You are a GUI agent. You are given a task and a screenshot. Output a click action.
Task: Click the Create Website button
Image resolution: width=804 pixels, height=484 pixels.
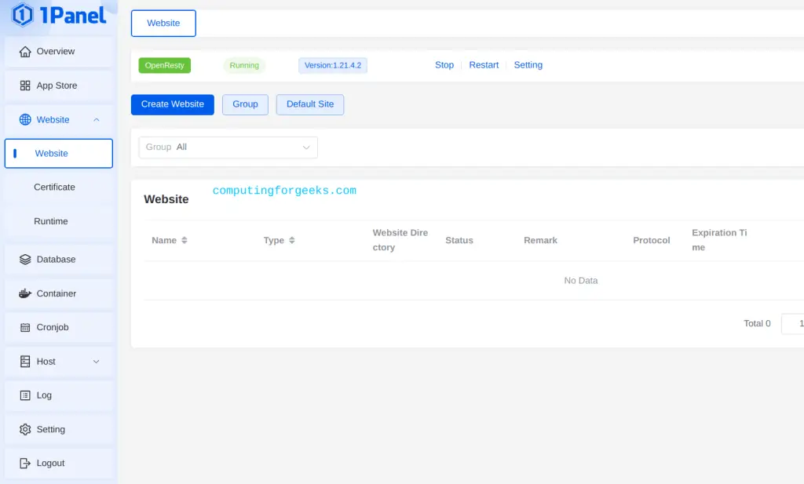point(172,104)
